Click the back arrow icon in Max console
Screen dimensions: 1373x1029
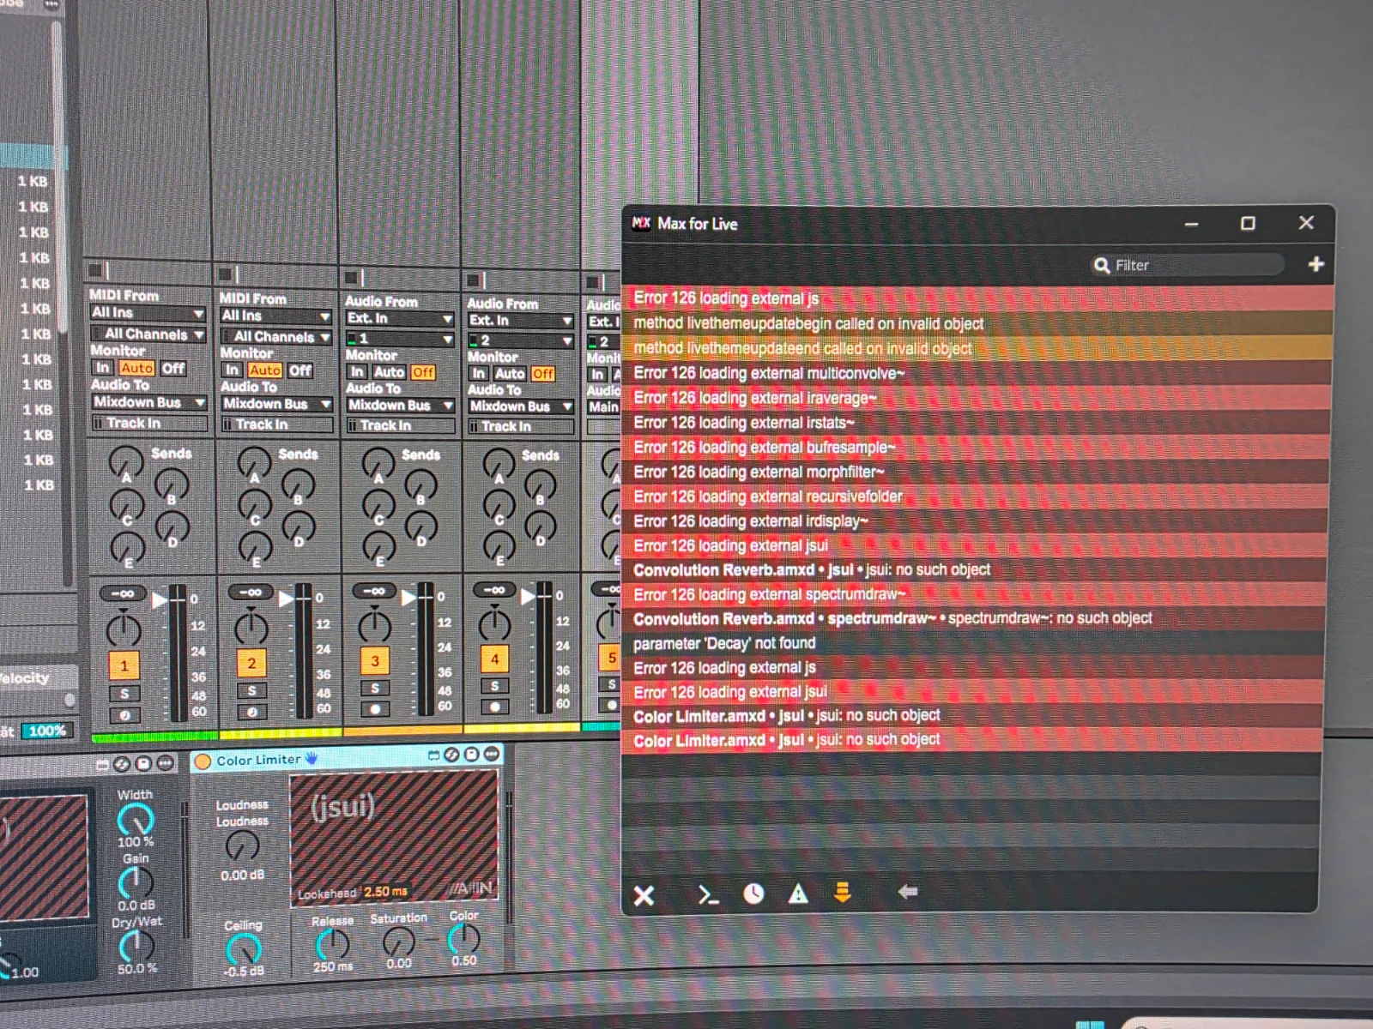[907, 892]
